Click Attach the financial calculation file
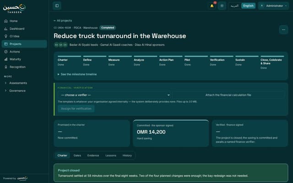Viewport: 293px width, 183px height. [228, 95]
